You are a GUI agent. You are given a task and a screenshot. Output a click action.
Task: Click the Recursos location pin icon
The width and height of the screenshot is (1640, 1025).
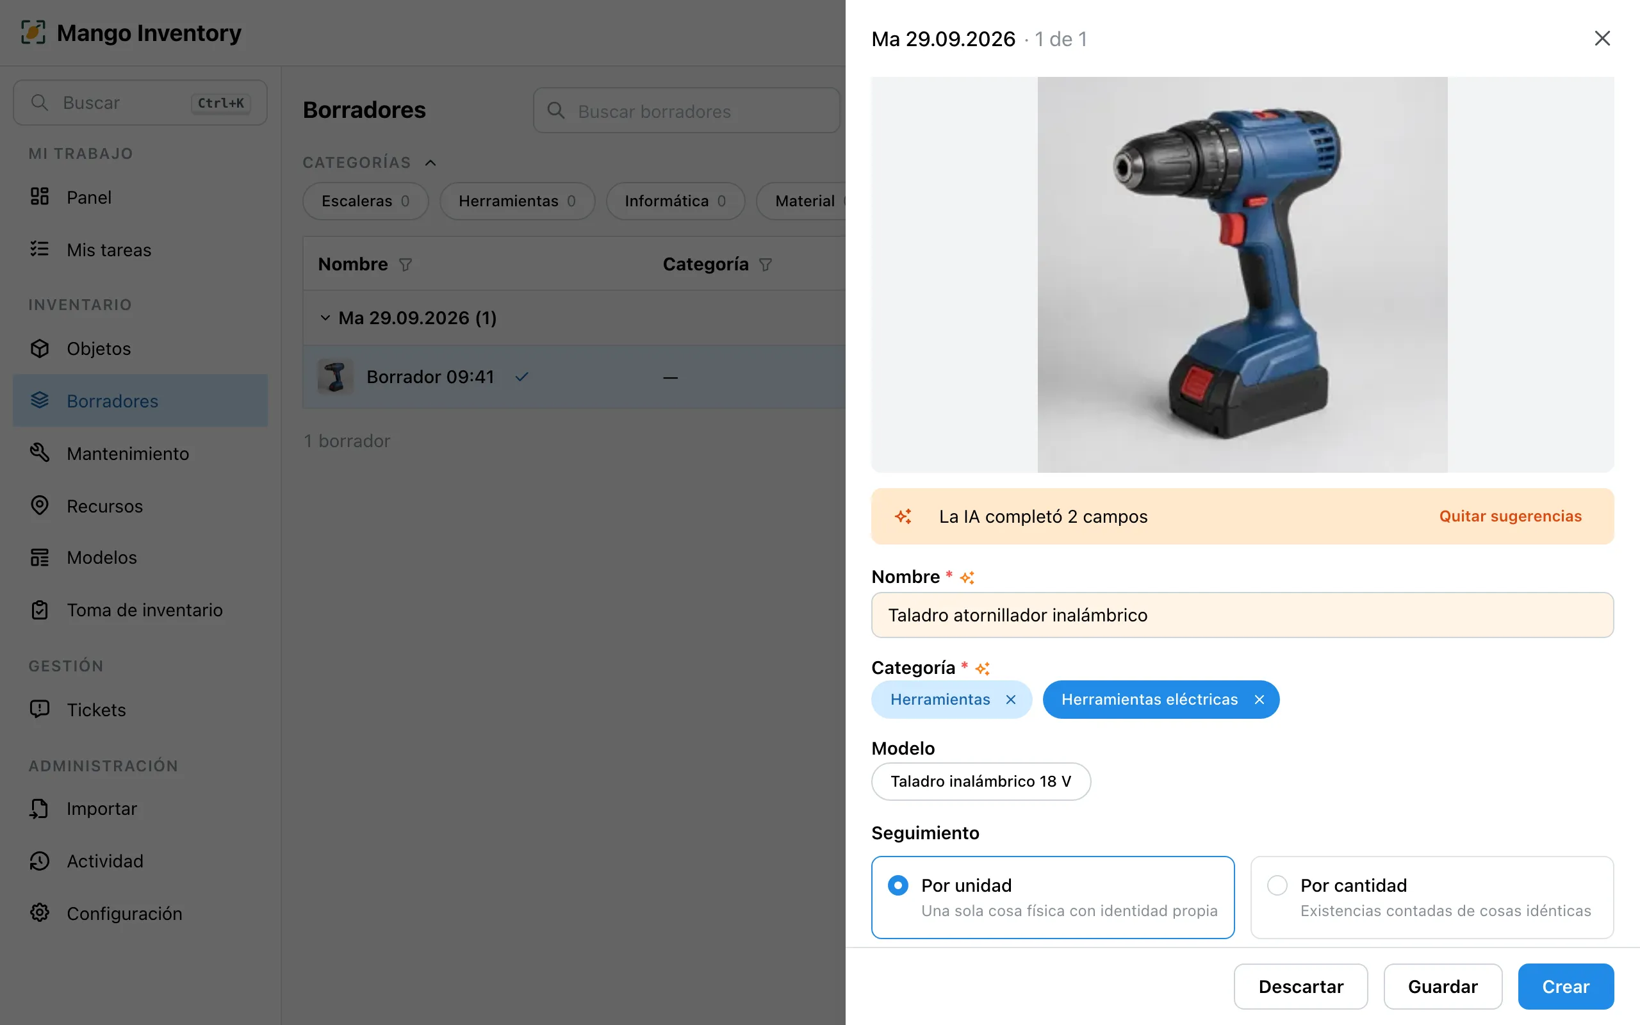point(39,505)
